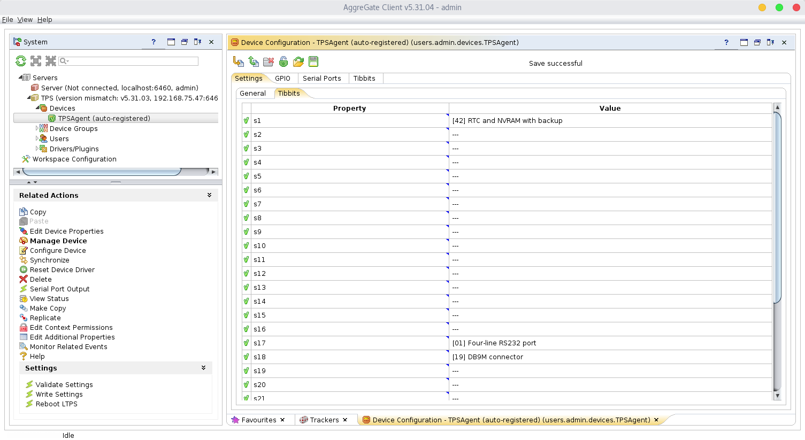Screen dimensions: 805x440
Task: Pin the System panel with pin icon
Action: pos(197,42)
